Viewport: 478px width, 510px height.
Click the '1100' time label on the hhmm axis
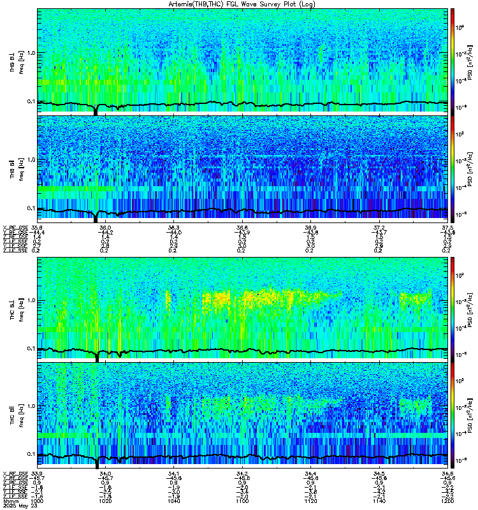pyautogui.click(x=242, y=501)
